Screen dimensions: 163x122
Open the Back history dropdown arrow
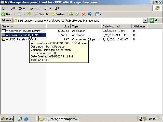[x=15, y=14]
